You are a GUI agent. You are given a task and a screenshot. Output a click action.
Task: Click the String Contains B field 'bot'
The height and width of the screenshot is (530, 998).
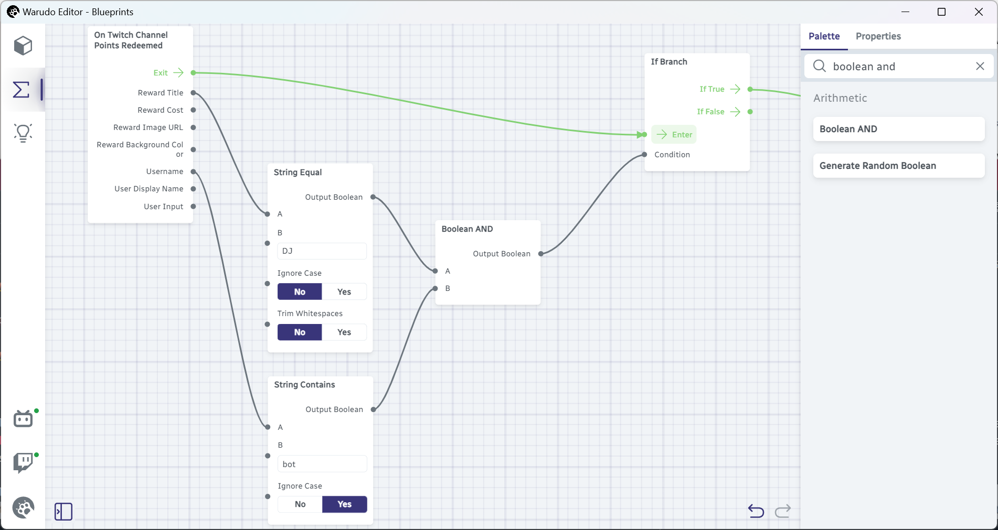click(322, 464)
